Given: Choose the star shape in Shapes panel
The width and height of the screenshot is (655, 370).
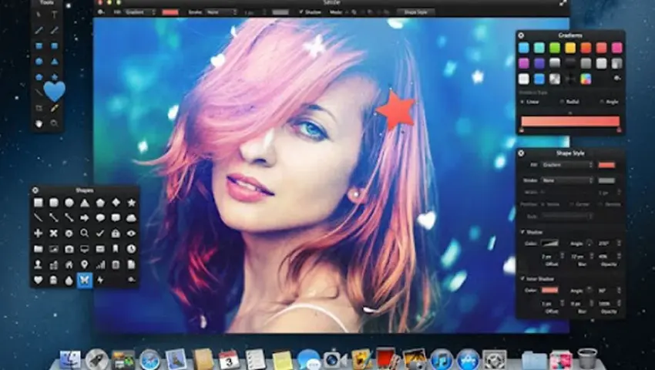Looking at the screenshot, I should (131, 203).
